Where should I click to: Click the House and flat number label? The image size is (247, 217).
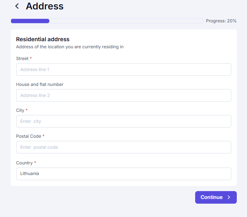point(40,84)
